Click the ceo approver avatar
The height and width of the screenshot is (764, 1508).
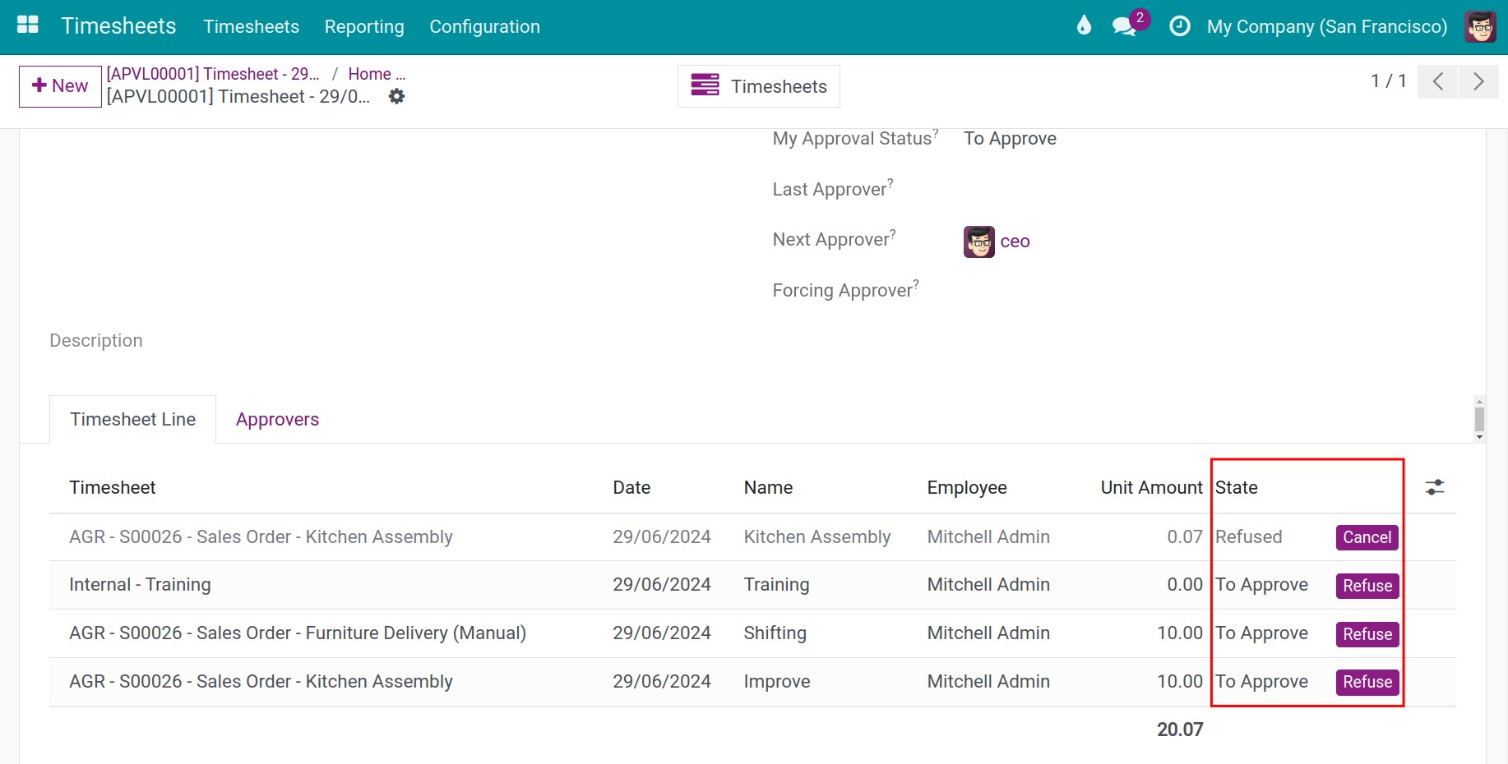(x=978, y=242)
